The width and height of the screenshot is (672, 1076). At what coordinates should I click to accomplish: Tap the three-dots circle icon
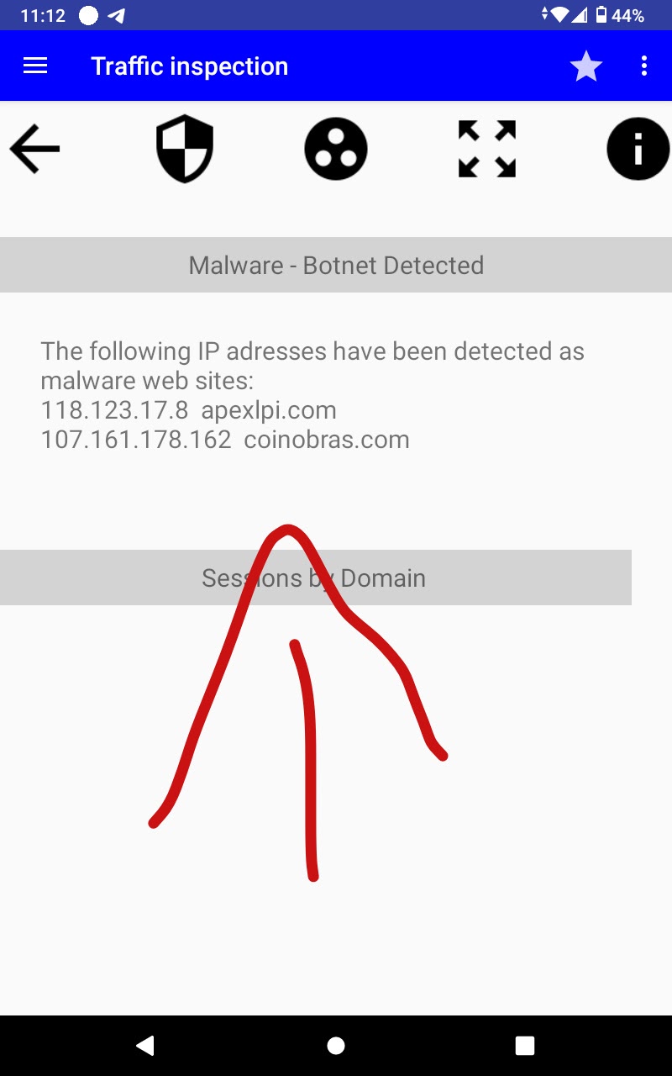pos(336,150)
